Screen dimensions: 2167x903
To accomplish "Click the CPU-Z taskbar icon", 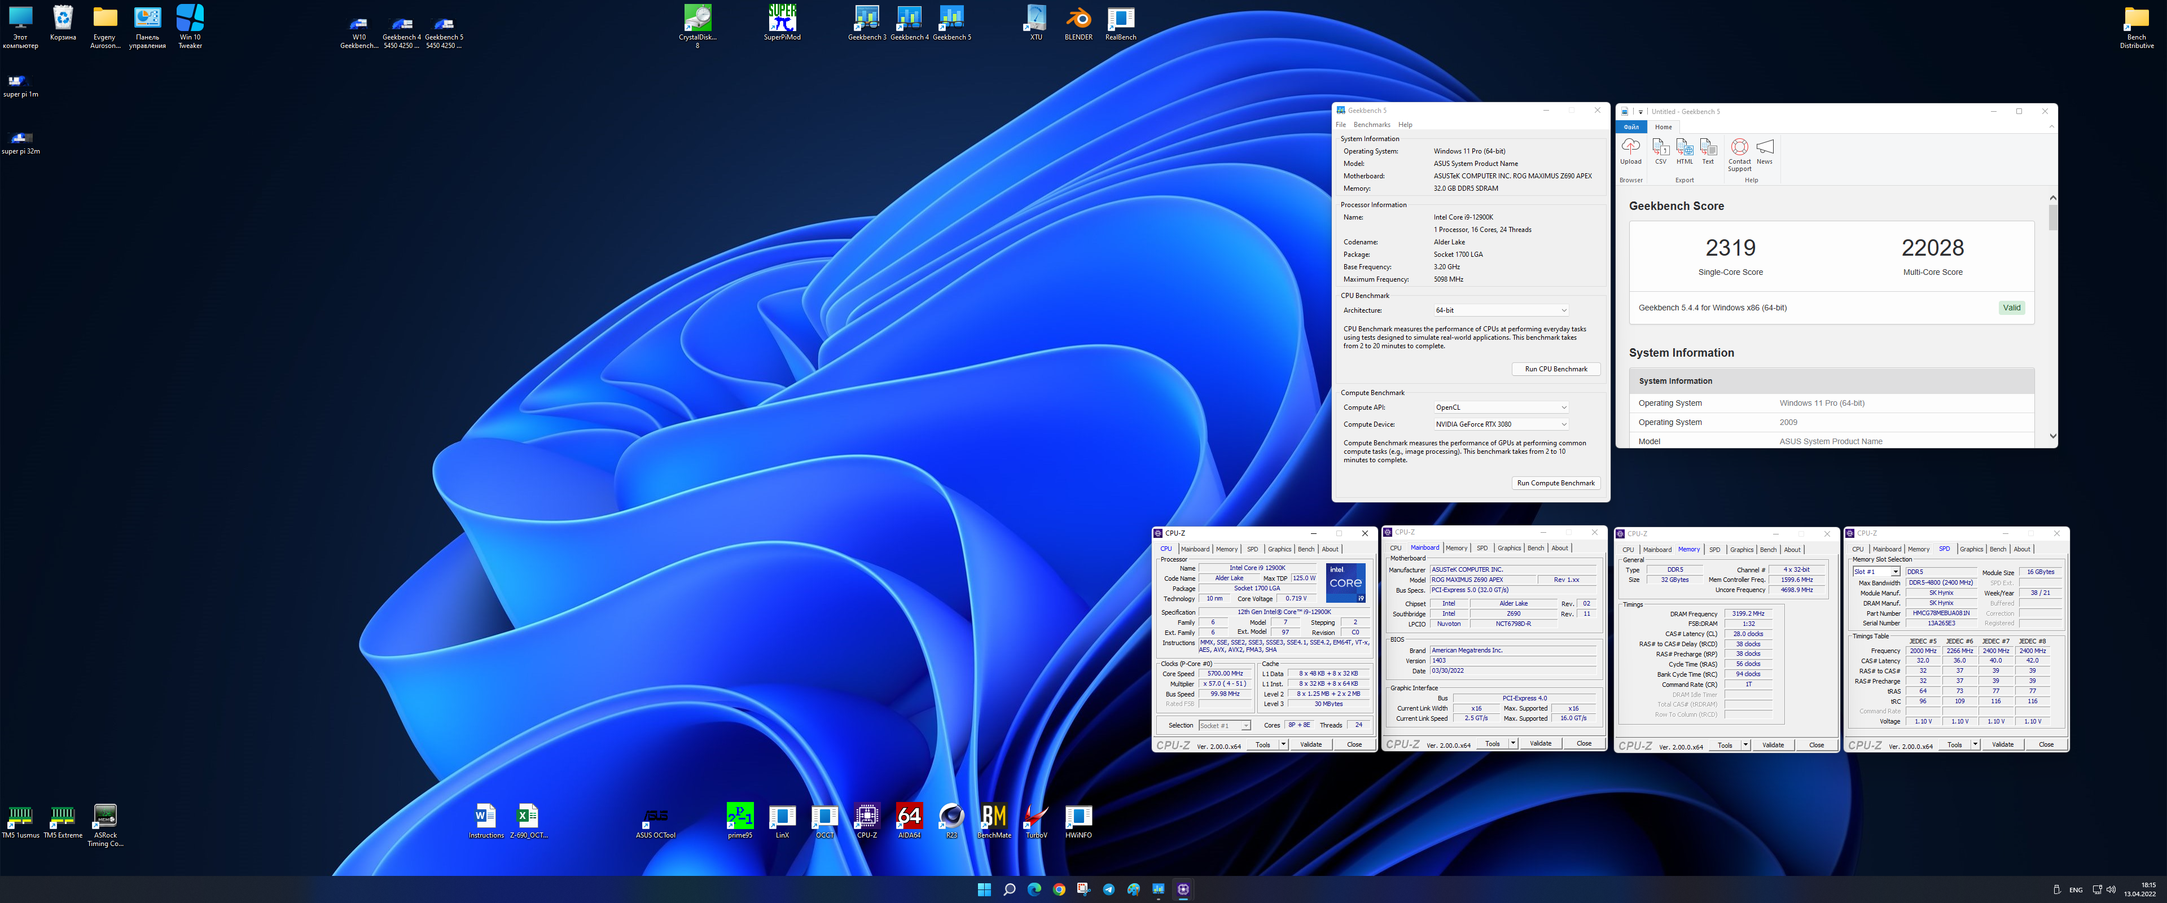I will coord(1183,889).
